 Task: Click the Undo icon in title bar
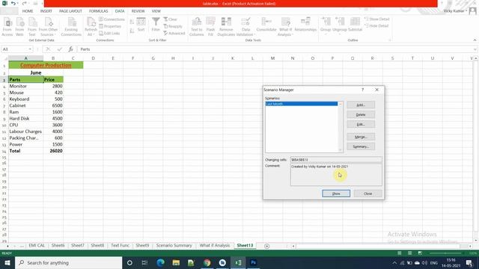pyautogui.click(x=13, y=3)
